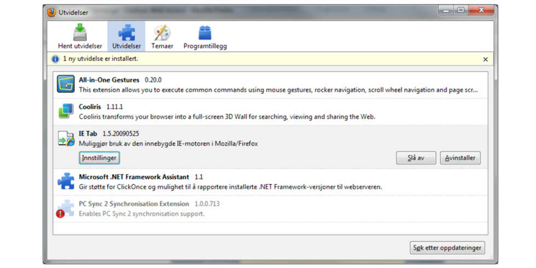Open the Programtillegg tab

[205, 36]
